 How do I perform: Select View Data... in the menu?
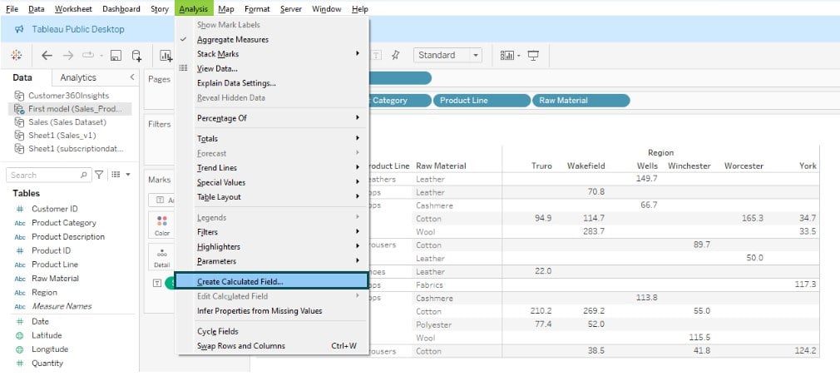click(x=272, y=68)
